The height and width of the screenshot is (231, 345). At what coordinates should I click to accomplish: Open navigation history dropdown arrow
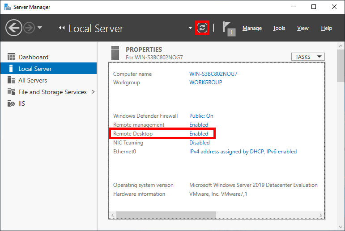(x=40, y=28)
